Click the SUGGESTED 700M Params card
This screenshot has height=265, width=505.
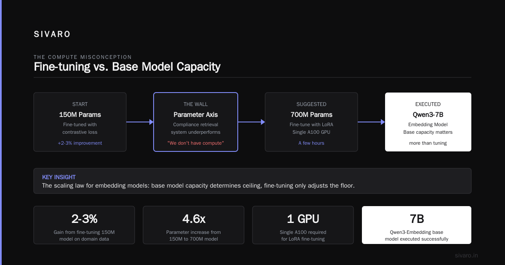coord(311,122)
